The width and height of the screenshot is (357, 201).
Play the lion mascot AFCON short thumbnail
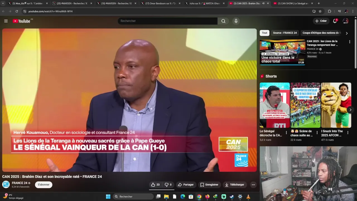click(336, 105)
